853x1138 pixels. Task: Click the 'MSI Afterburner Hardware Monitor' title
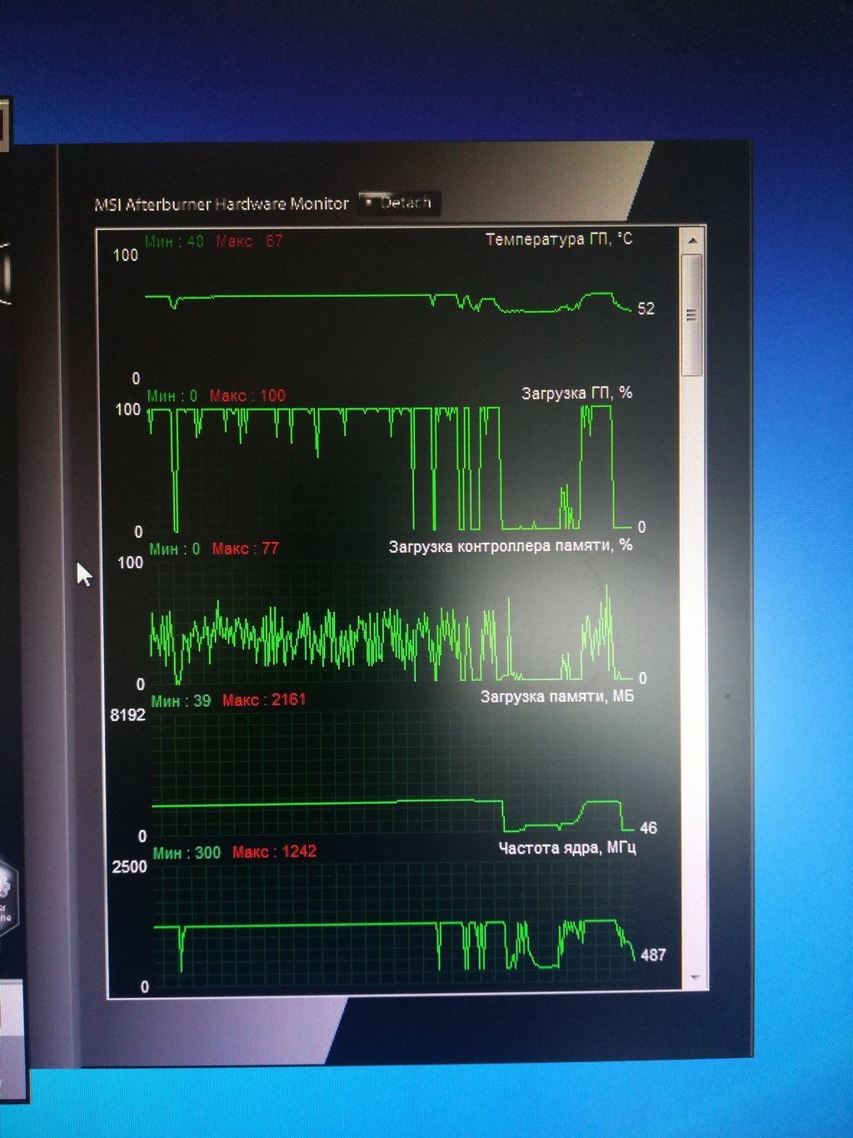[222, 204]
